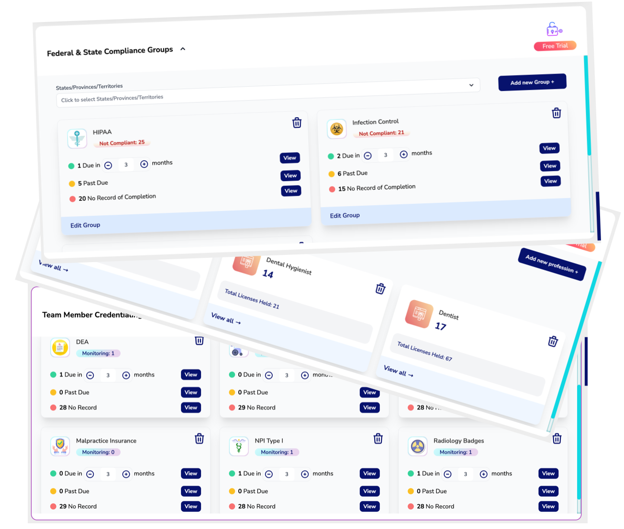View HIPAA No Record of Completion items
The image size is (624, 529).
[291, 191]
